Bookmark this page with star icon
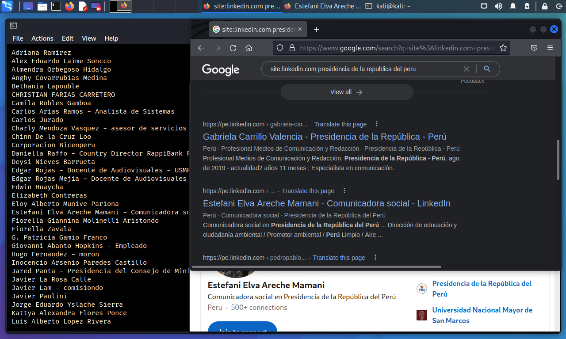This screenshot has height=339, width=566. click(x=503, y=48)
